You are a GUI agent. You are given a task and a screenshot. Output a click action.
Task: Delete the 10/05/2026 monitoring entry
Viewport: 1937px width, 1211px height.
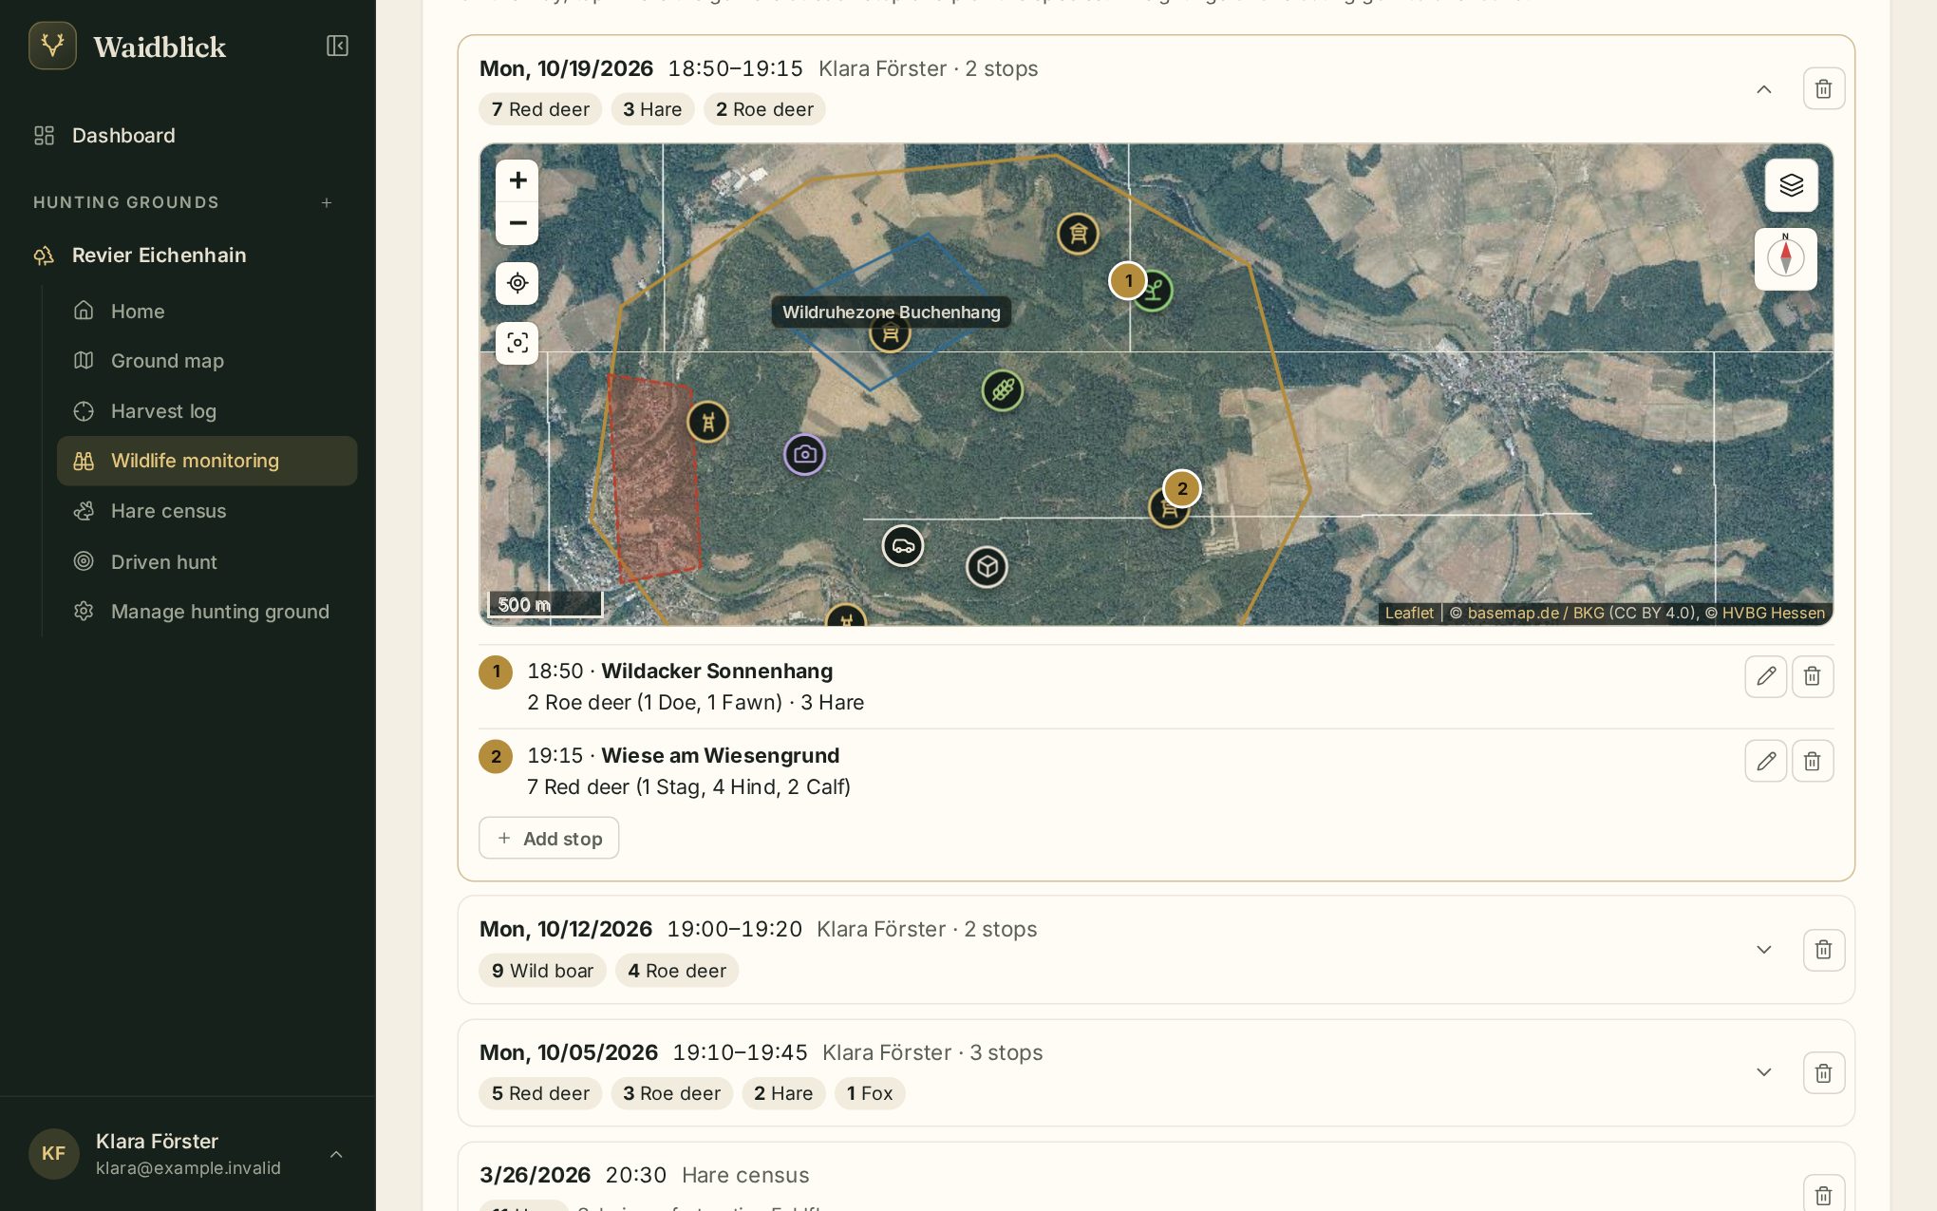pos(1823,1073)
